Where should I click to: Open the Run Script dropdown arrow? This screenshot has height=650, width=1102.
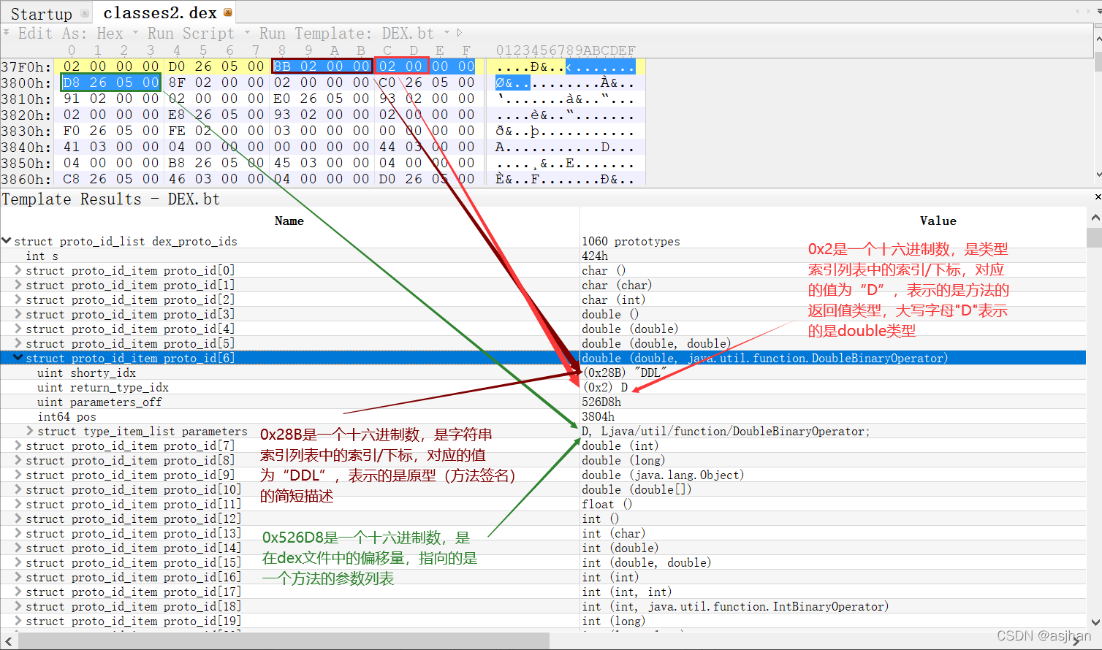[247, 33]
